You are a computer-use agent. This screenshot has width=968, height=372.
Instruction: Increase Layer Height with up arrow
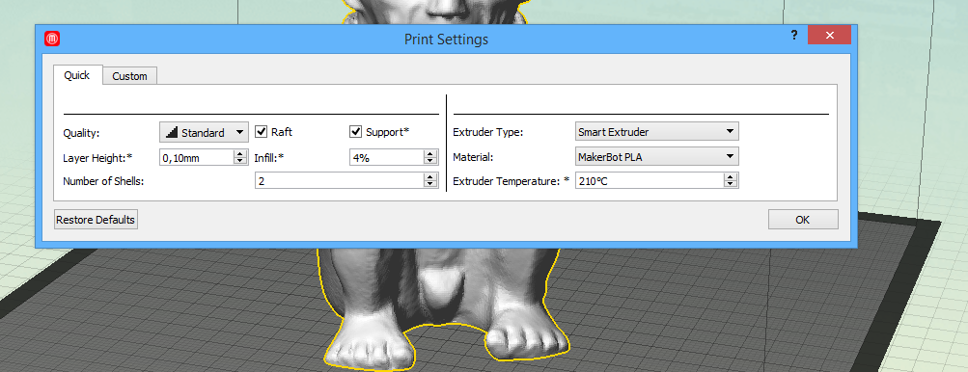tap(240, 153)
